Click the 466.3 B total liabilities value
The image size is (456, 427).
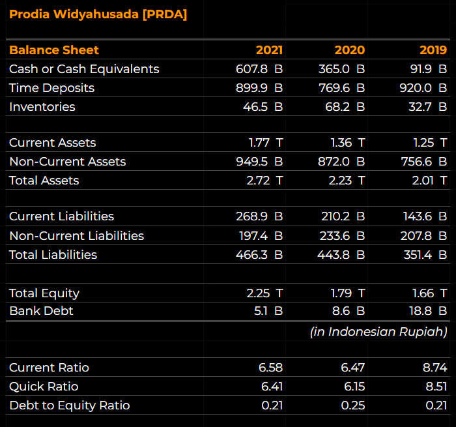259,255
